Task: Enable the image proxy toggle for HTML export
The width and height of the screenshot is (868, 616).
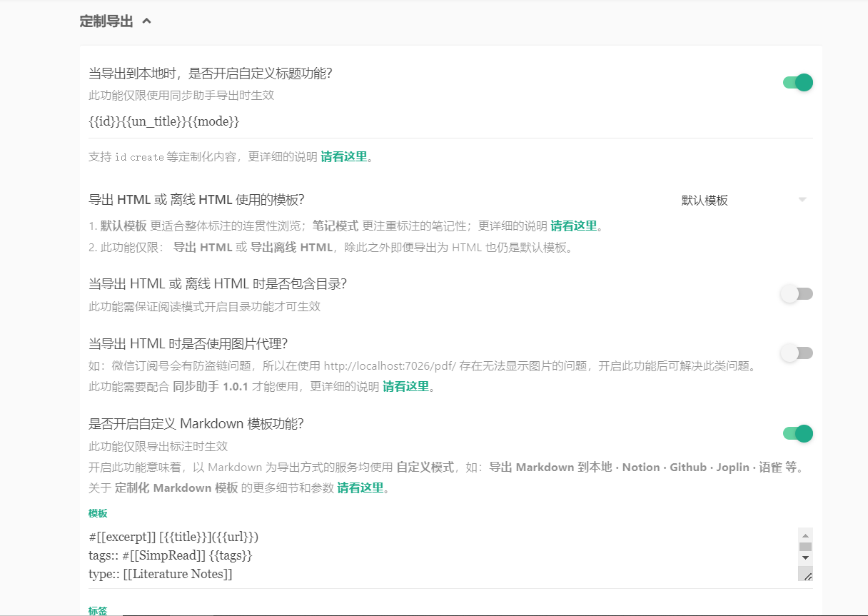Action: pos(796,353)
